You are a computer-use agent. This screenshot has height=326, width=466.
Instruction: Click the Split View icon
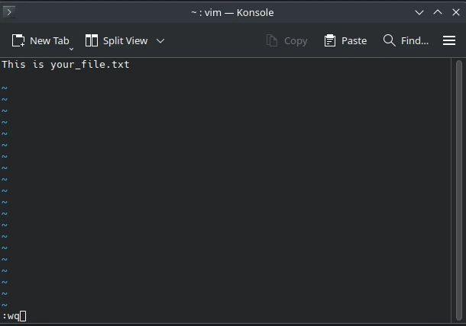[92, 40]
